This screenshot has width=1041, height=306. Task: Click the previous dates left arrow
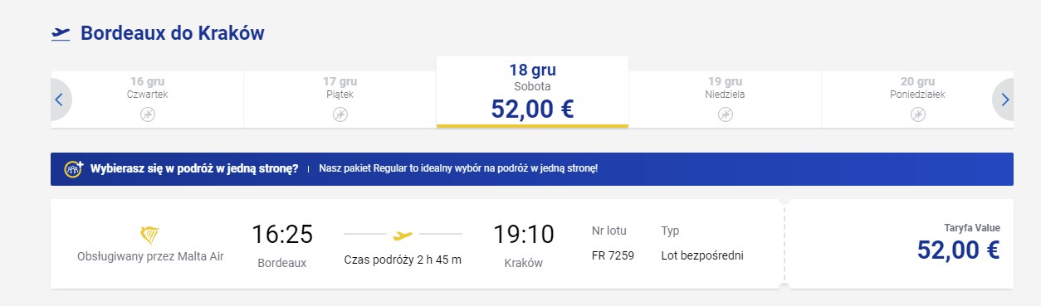coord(59,100)
